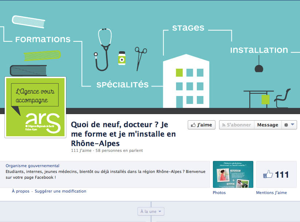Screen dimensions: 300x222
Task: Subscribe using the S'abonner button
Action: coord(236,125)
